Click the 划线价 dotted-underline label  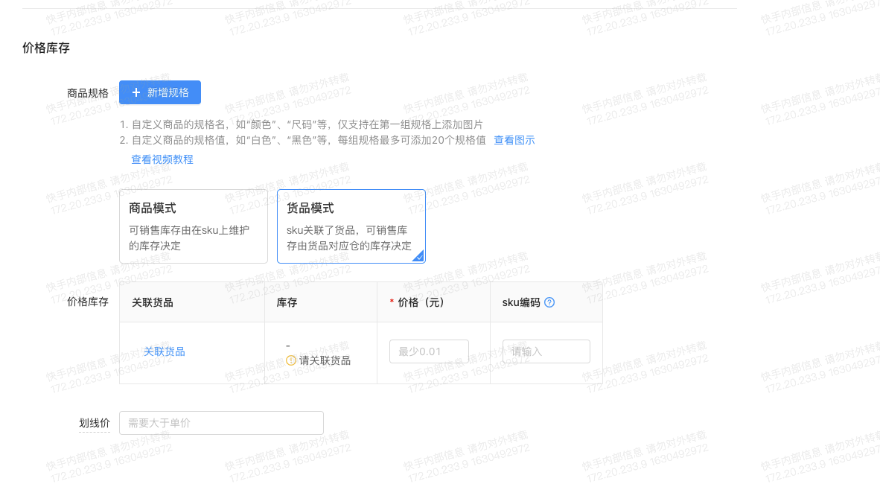click(x=95, y=424)
